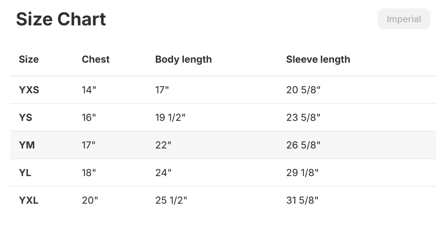Select the Body length column header
This screenshot has width=448, height=230.
pos(183,59)
